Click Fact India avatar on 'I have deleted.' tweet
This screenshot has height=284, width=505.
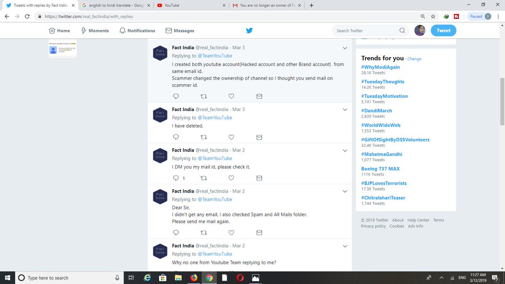[x=160, y=115]
